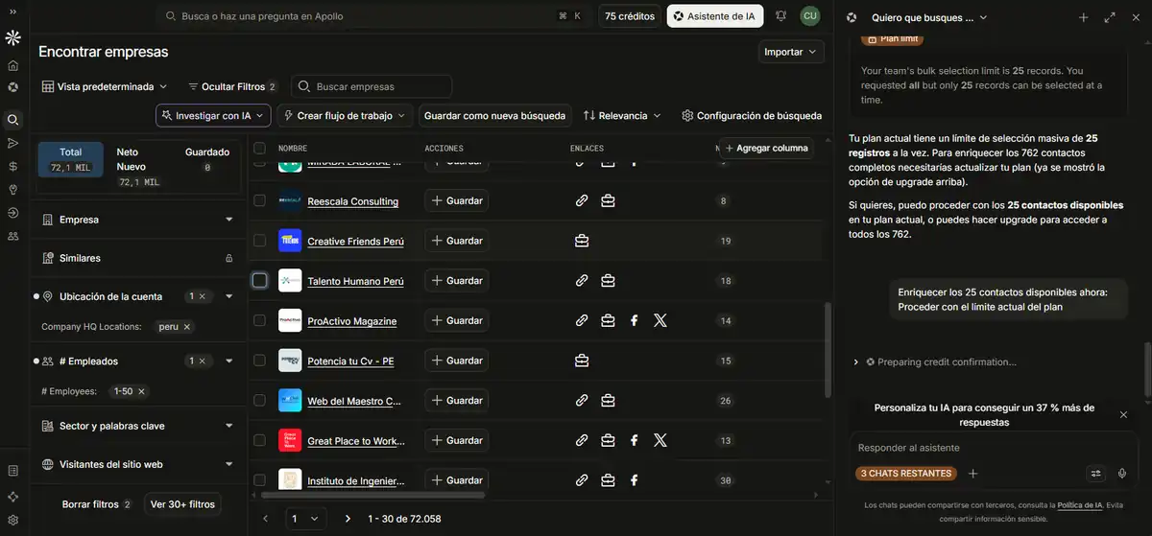
Task: Open the Relevancia sort dropdown
Action: coord(622,115)
